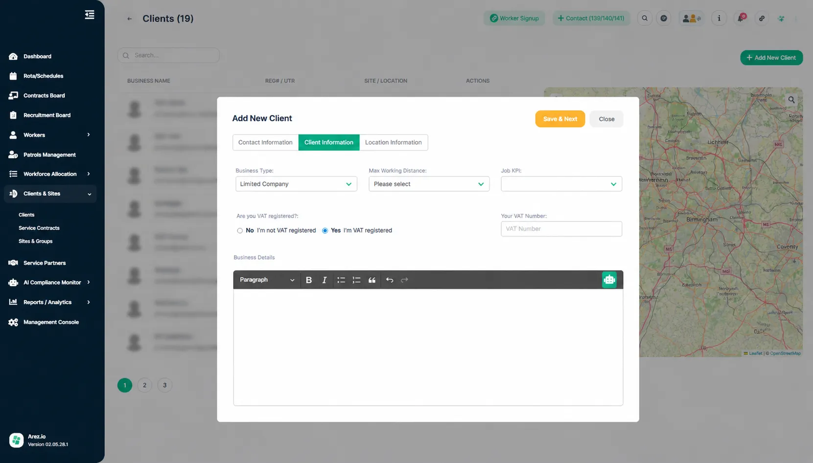Click the Contact (139/140/141) button
The width and height of the screenshot is (813, 463).
tap(591, 18)
